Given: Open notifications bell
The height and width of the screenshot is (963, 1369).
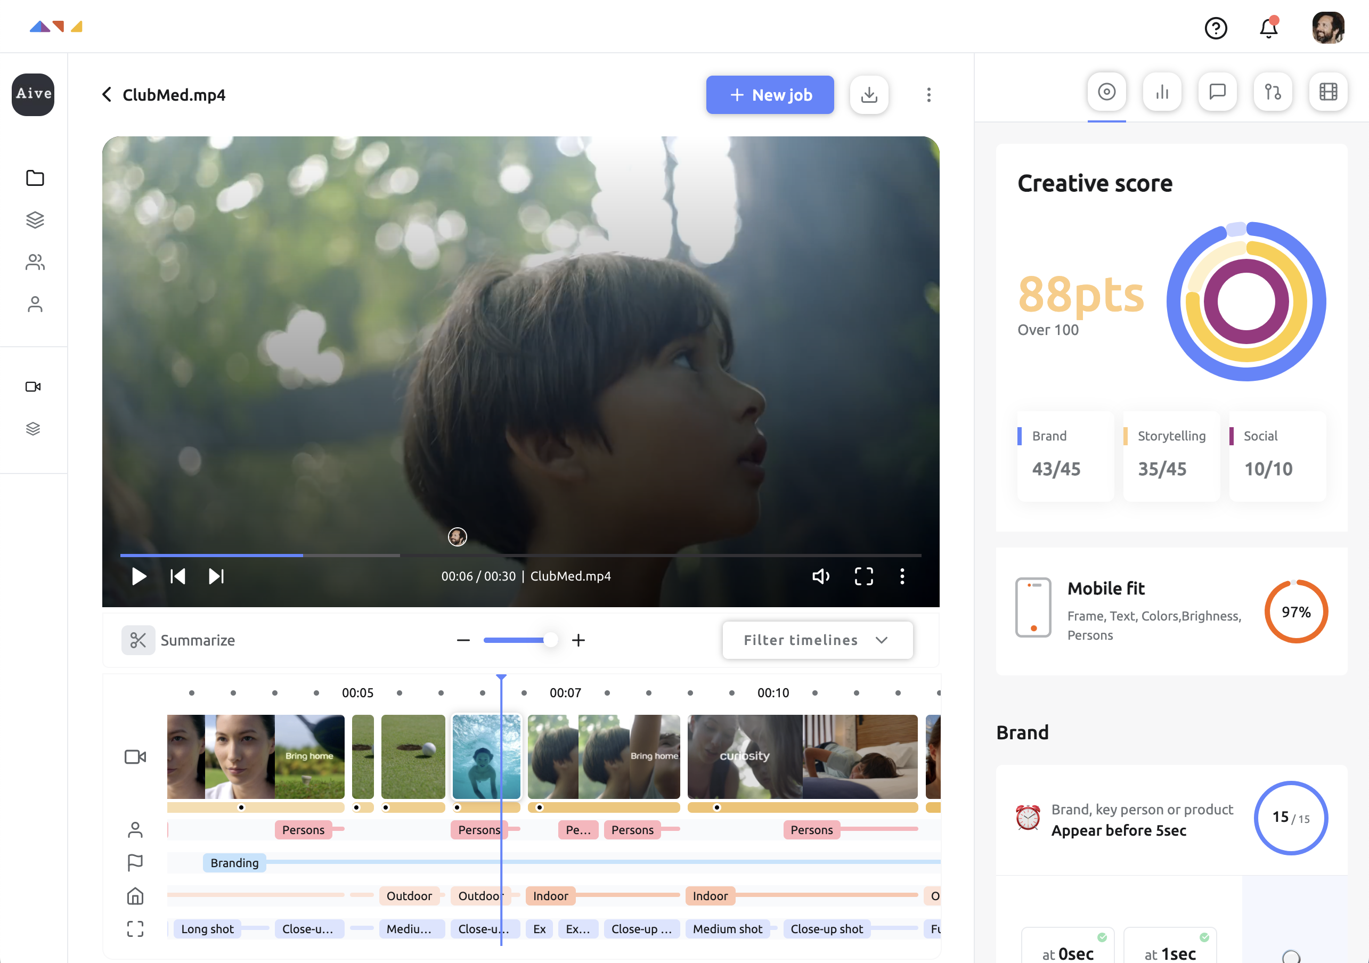Looking at the screenshot, I should click(x=1268, y=28).
